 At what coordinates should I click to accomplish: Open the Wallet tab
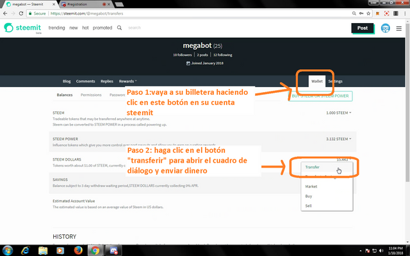(317, 81)
